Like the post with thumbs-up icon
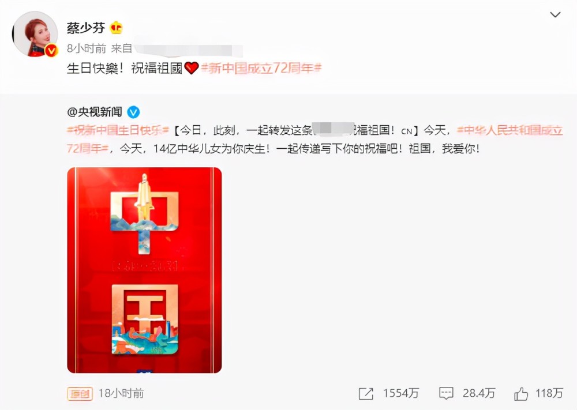Screen dimensions: 577x410 (521, 394)
